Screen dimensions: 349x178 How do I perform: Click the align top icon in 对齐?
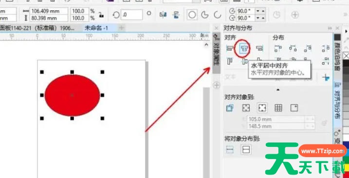click(230, 61)
